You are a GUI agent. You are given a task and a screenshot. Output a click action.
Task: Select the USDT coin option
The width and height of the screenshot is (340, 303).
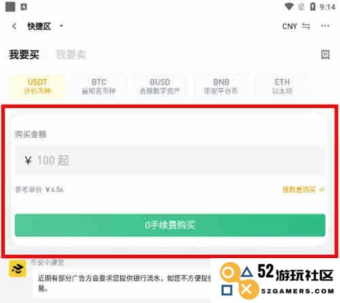pos(37,86)
